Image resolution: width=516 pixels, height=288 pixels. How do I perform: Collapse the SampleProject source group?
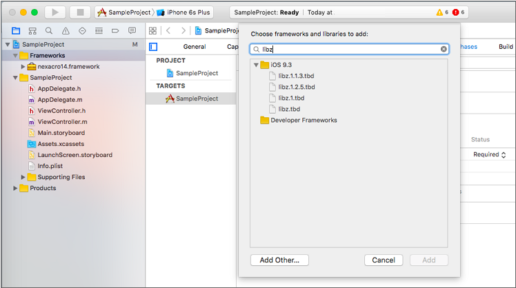pyautogui.click(x=15, y=78)
